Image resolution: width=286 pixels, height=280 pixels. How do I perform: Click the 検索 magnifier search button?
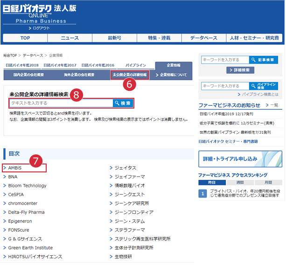pos(123,103)
